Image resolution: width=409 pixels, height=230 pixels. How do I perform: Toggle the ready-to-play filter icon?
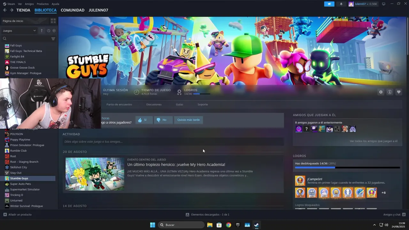point(54,31)
